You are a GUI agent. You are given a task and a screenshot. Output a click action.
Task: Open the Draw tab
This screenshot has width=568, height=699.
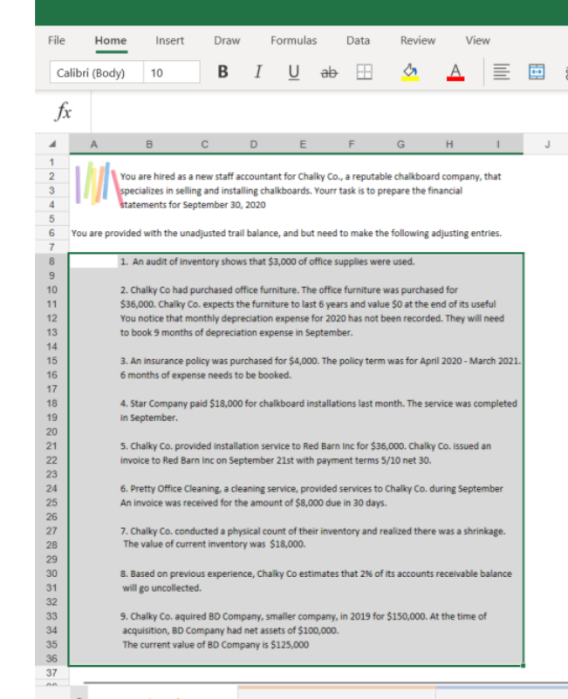(x=227, y=41)
